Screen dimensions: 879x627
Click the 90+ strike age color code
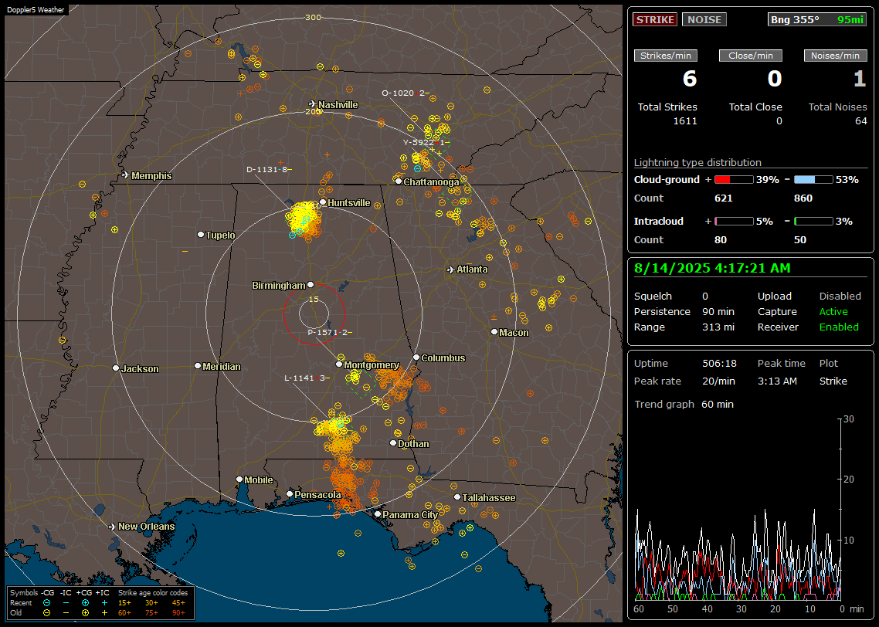[x=178, y=613]
